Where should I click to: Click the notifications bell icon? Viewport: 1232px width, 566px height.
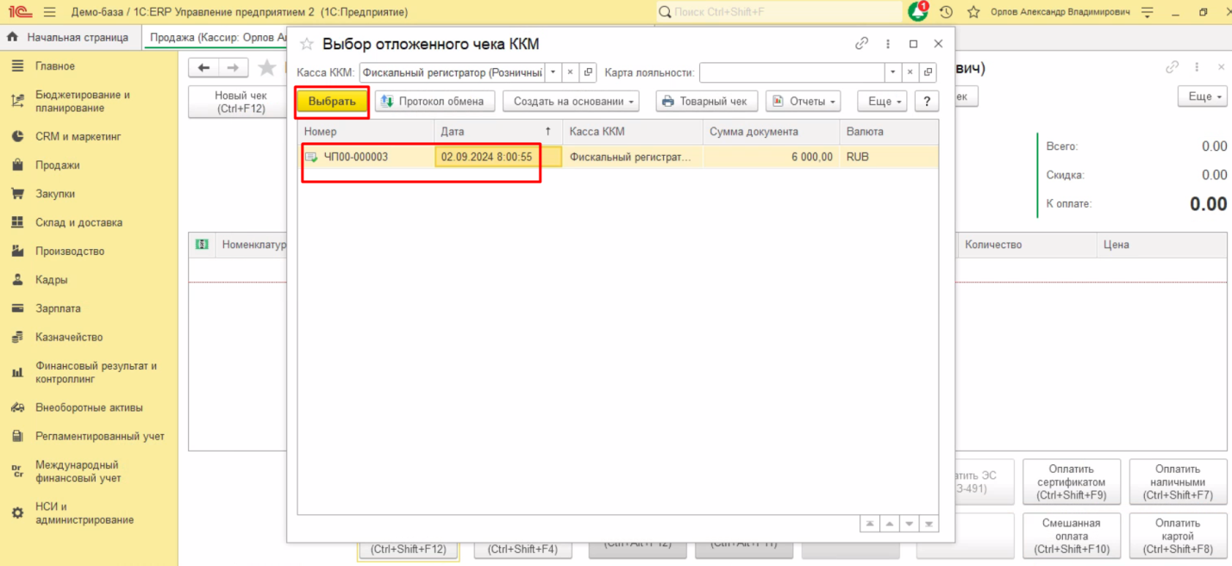click(x=917, y=12)
